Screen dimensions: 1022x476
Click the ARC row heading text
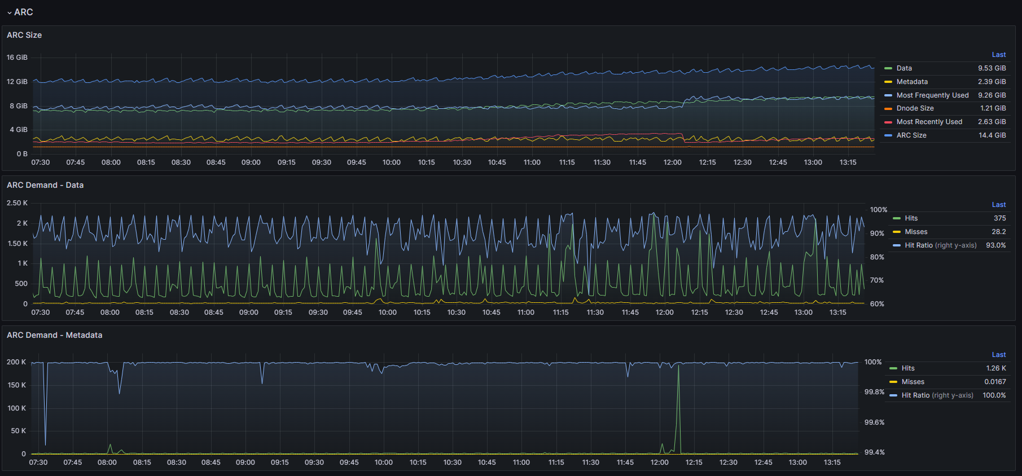[24, 12]
